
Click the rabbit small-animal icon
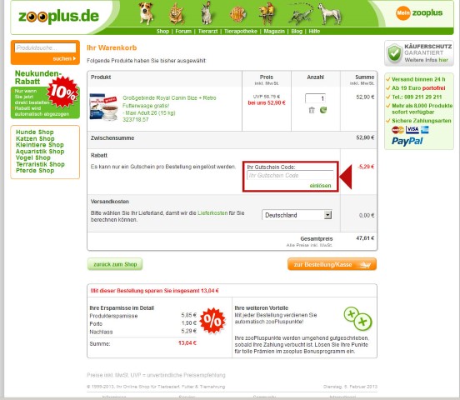point(207,12)
